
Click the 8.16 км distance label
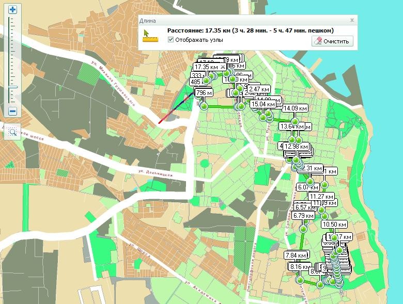[x=300, y=267]
